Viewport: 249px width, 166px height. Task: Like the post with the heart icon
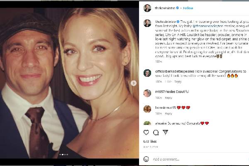tap(146, 132)
